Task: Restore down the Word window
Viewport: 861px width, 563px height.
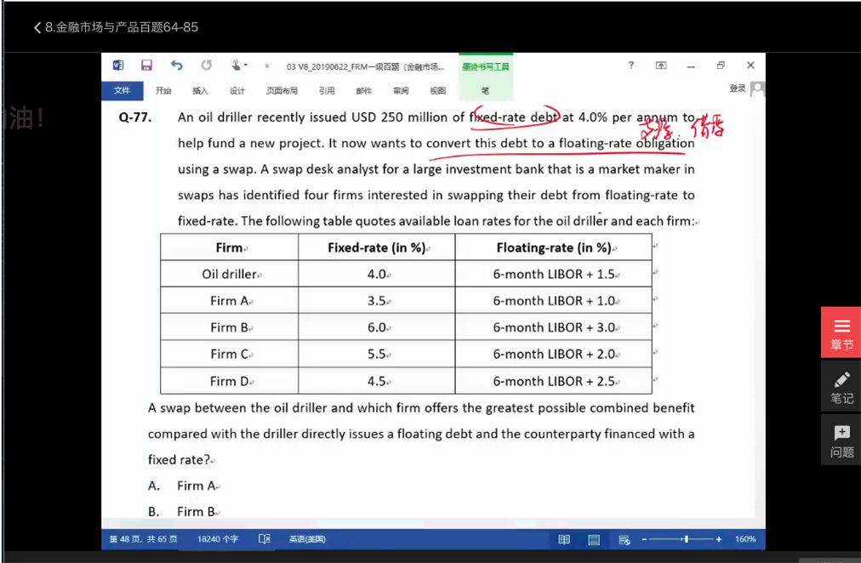Action: [x=721, y=65]
